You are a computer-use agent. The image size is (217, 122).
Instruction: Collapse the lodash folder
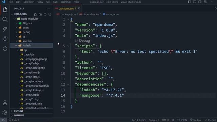[16, 45]
